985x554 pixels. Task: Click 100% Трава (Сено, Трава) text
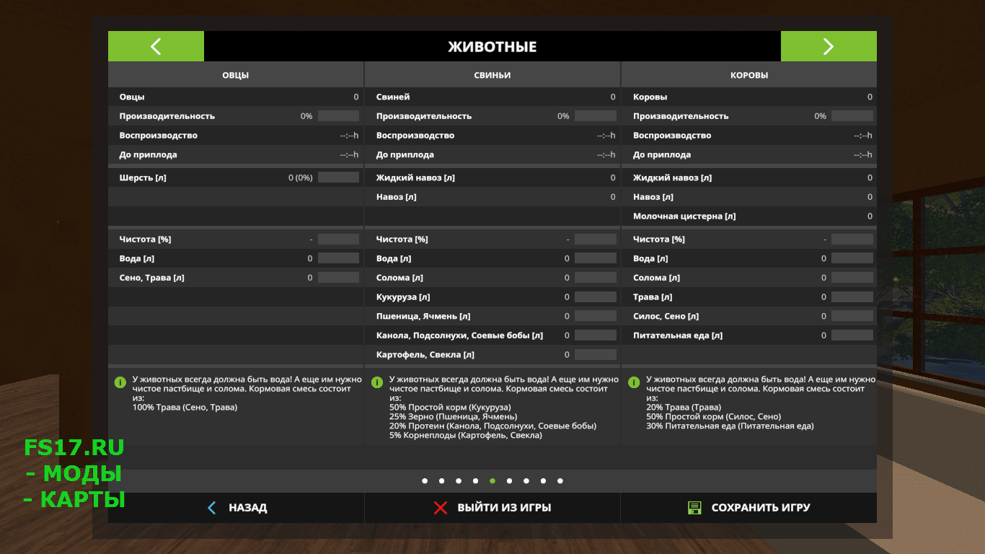tap(185, 408)
